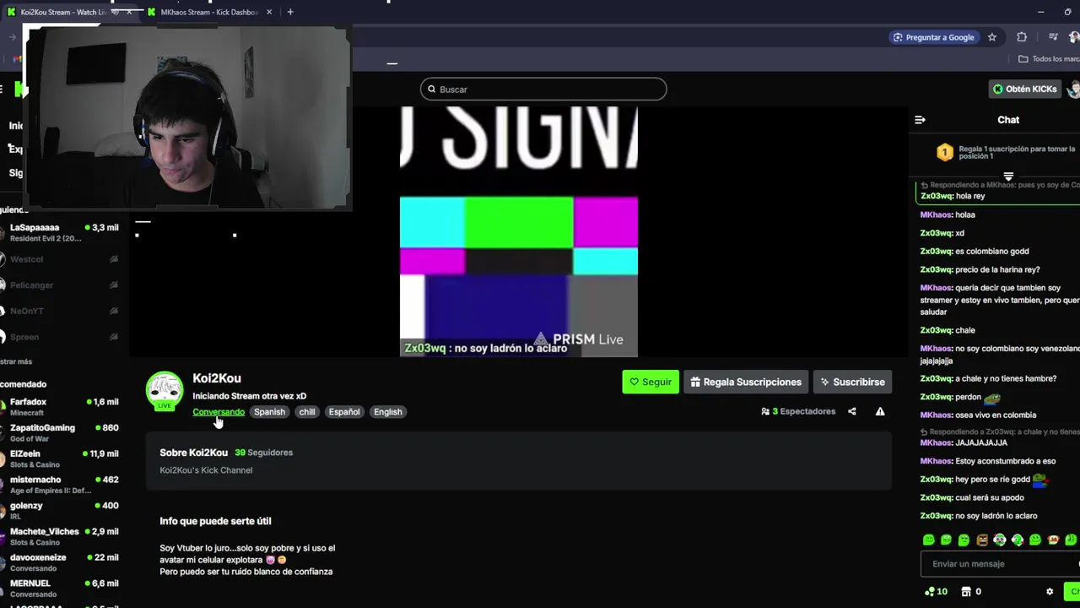This screenshot has width=1080, height=608.
Task: Click the stream video player
Action: 519,232
